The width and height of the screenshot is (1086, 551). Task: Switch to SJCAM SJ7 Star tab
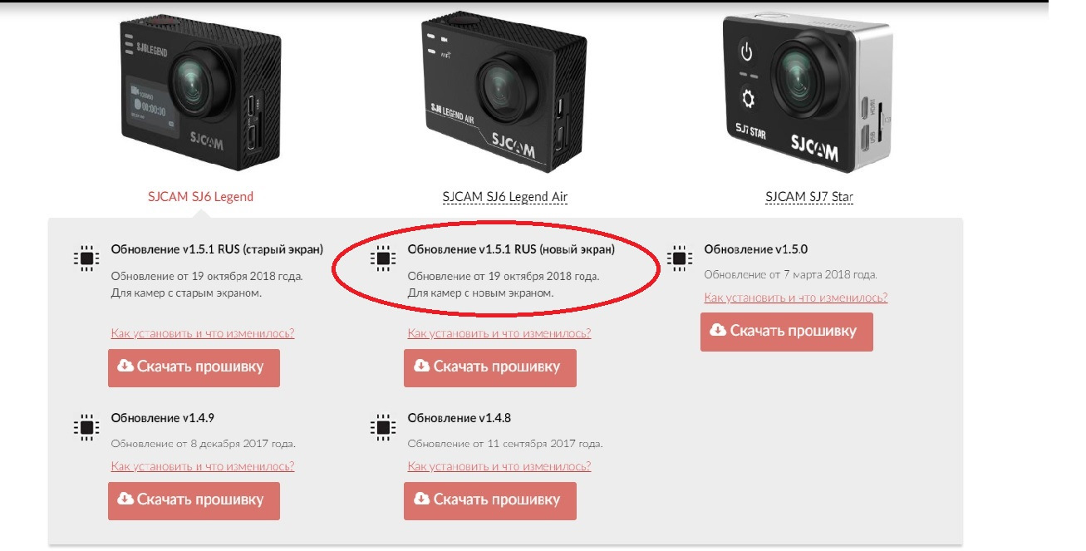point(809,197)
